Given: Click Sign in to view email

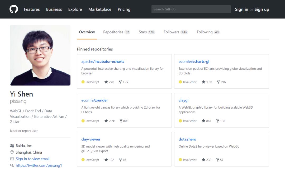Looking at the screenshot, I should pyautogui.click(x=32, y=159).
